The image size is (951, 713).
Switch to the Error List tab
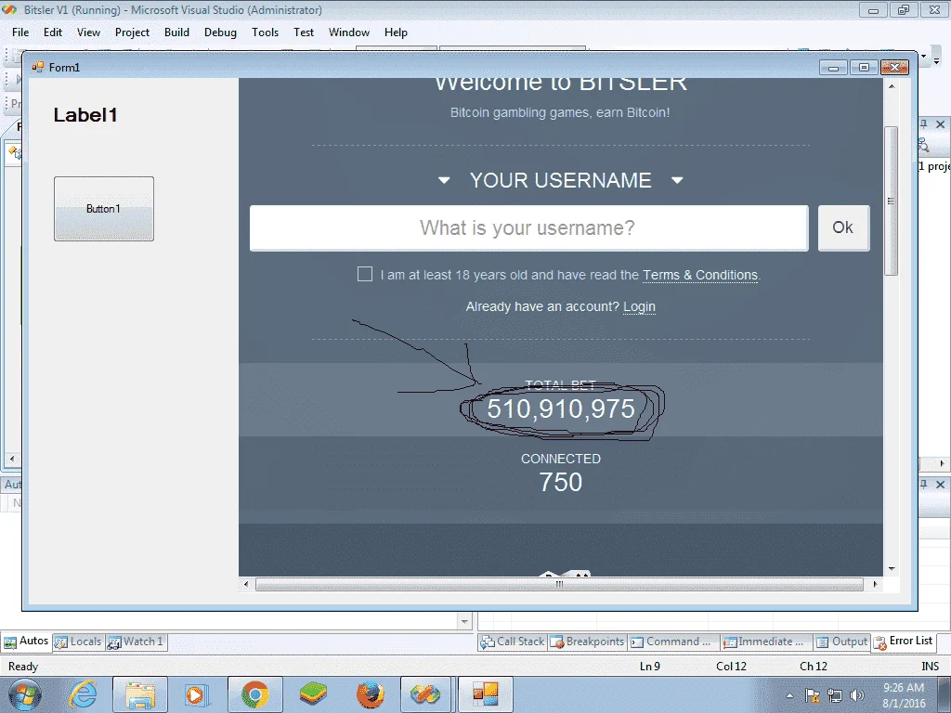[x=904, y=642]
